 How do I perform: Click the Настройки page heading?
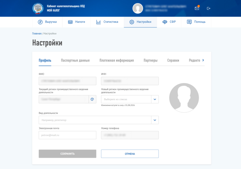point(47,43)
